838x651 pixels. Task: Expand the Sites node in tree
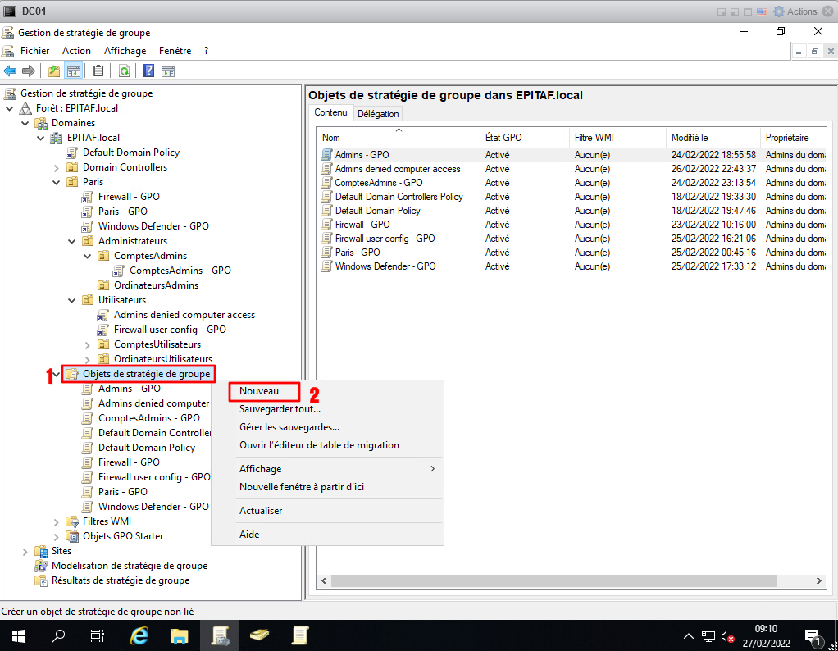pyautogui.click(x=25, y=551)
